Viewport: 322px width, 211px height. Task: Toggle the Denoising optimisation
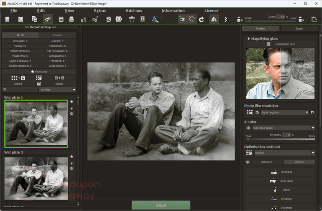coord(280,172)
